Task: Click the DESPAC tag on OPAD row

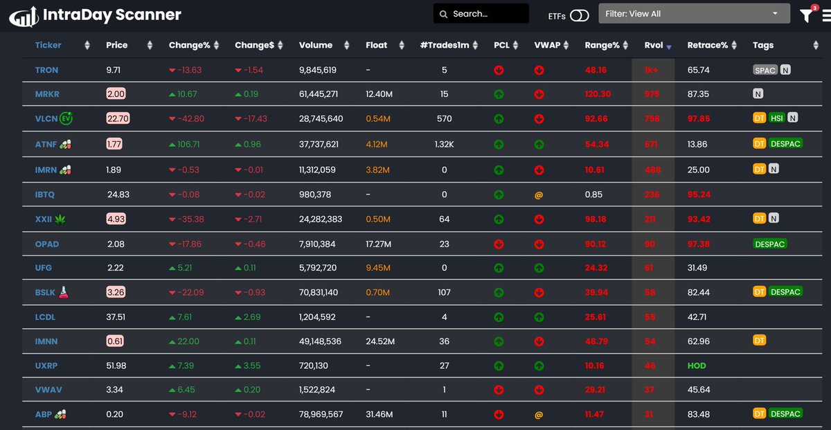Action: [770, 244]
